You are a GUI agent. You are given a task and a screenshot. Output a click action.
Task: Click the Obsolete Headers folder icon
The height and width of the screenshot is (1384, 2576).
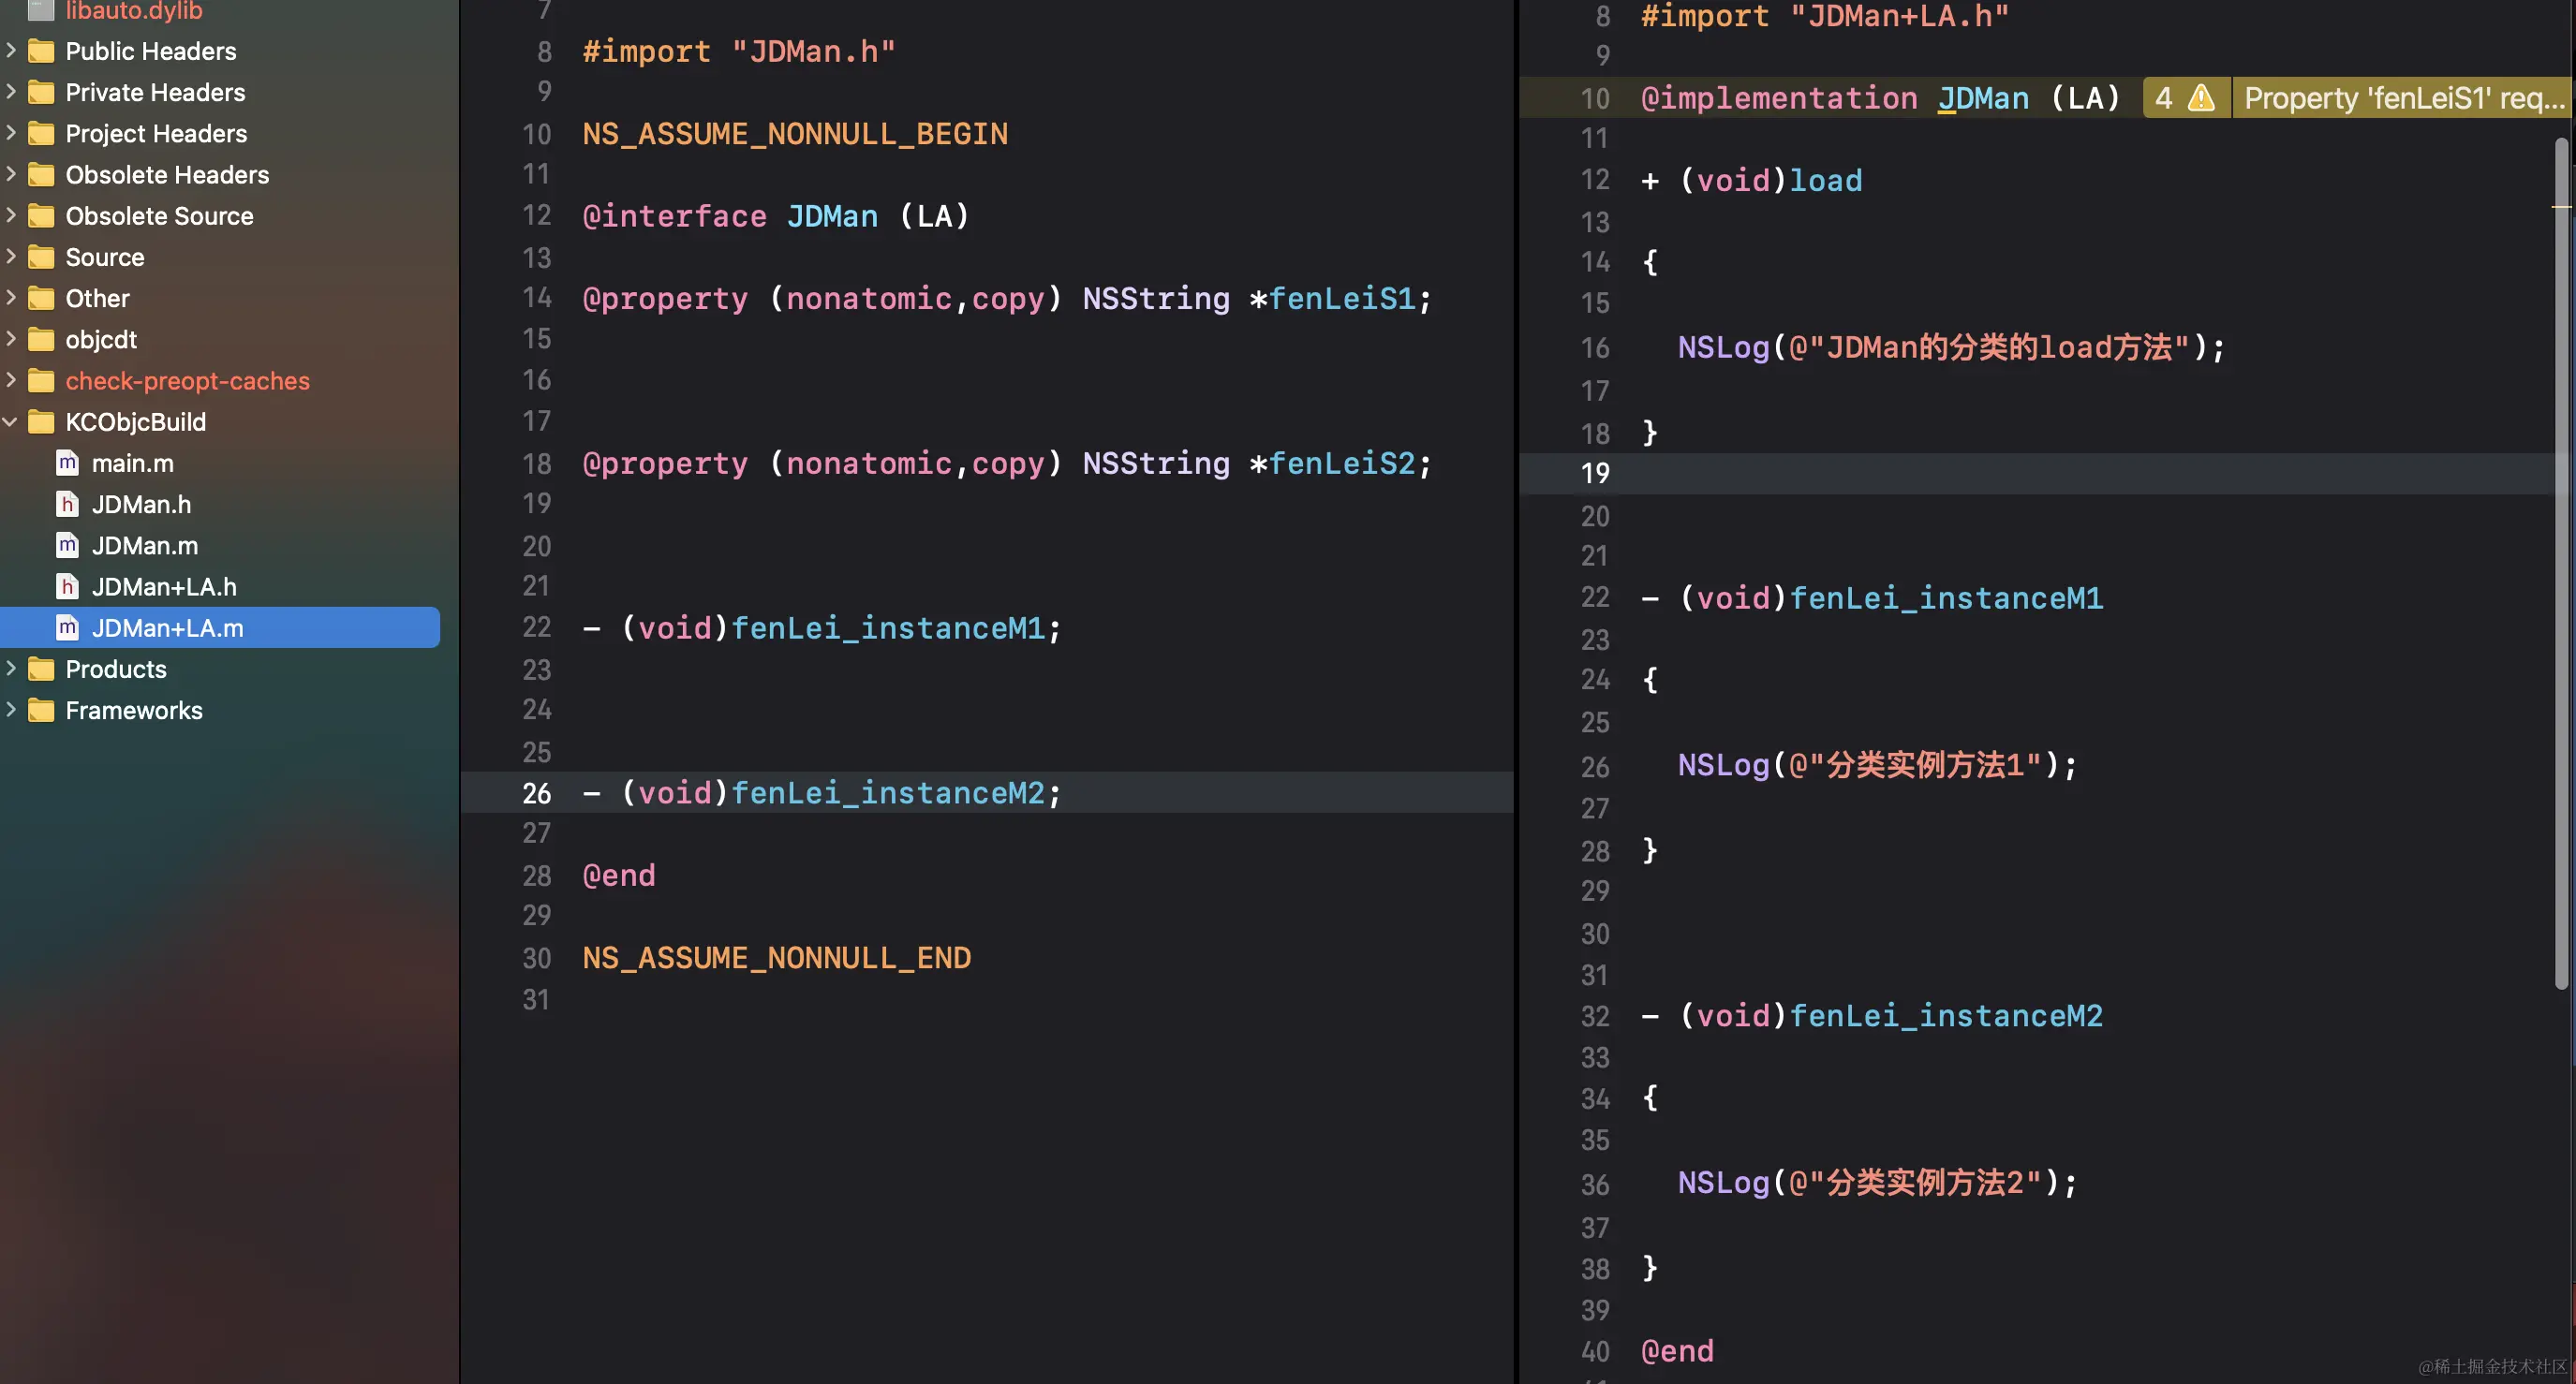pos(41,175)
